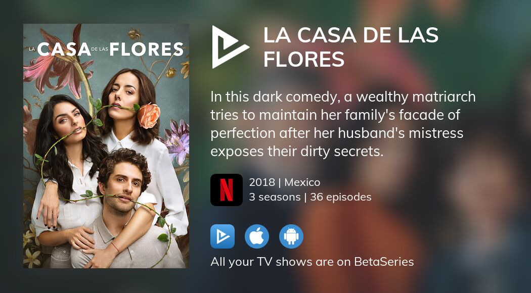Select the Android app icon
Screen dimensions: 531x293
tap(291, 236)
